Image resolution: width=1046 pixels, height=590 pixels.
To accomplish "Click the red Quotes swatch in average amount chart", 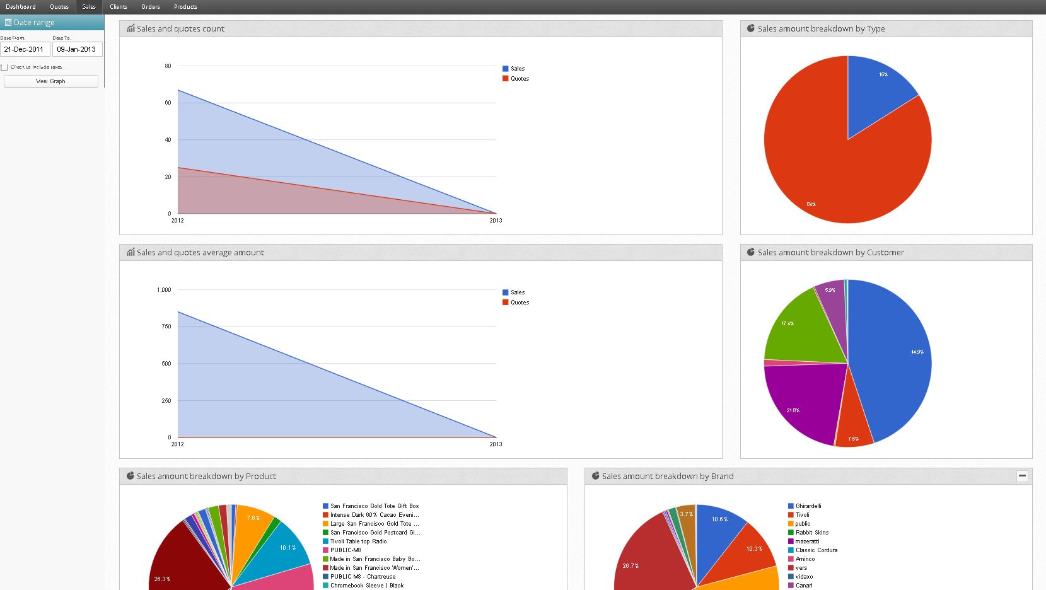I will point(506,303).
